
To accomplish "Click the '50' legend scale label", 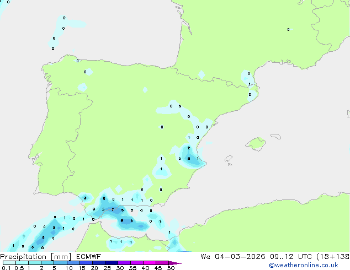I will point(171,268).
